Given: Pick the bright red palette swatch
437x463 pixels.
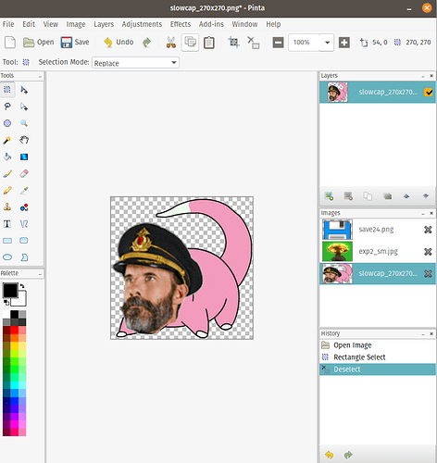Looking at the screenshot, I should pyautogui.click(x=14, y=331).
